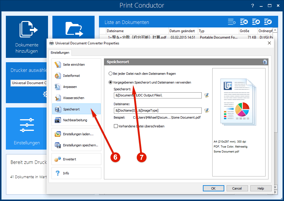Click Einstellungen laden... entry
This screenshot has width=284, height=201.
tap(76, 134)
